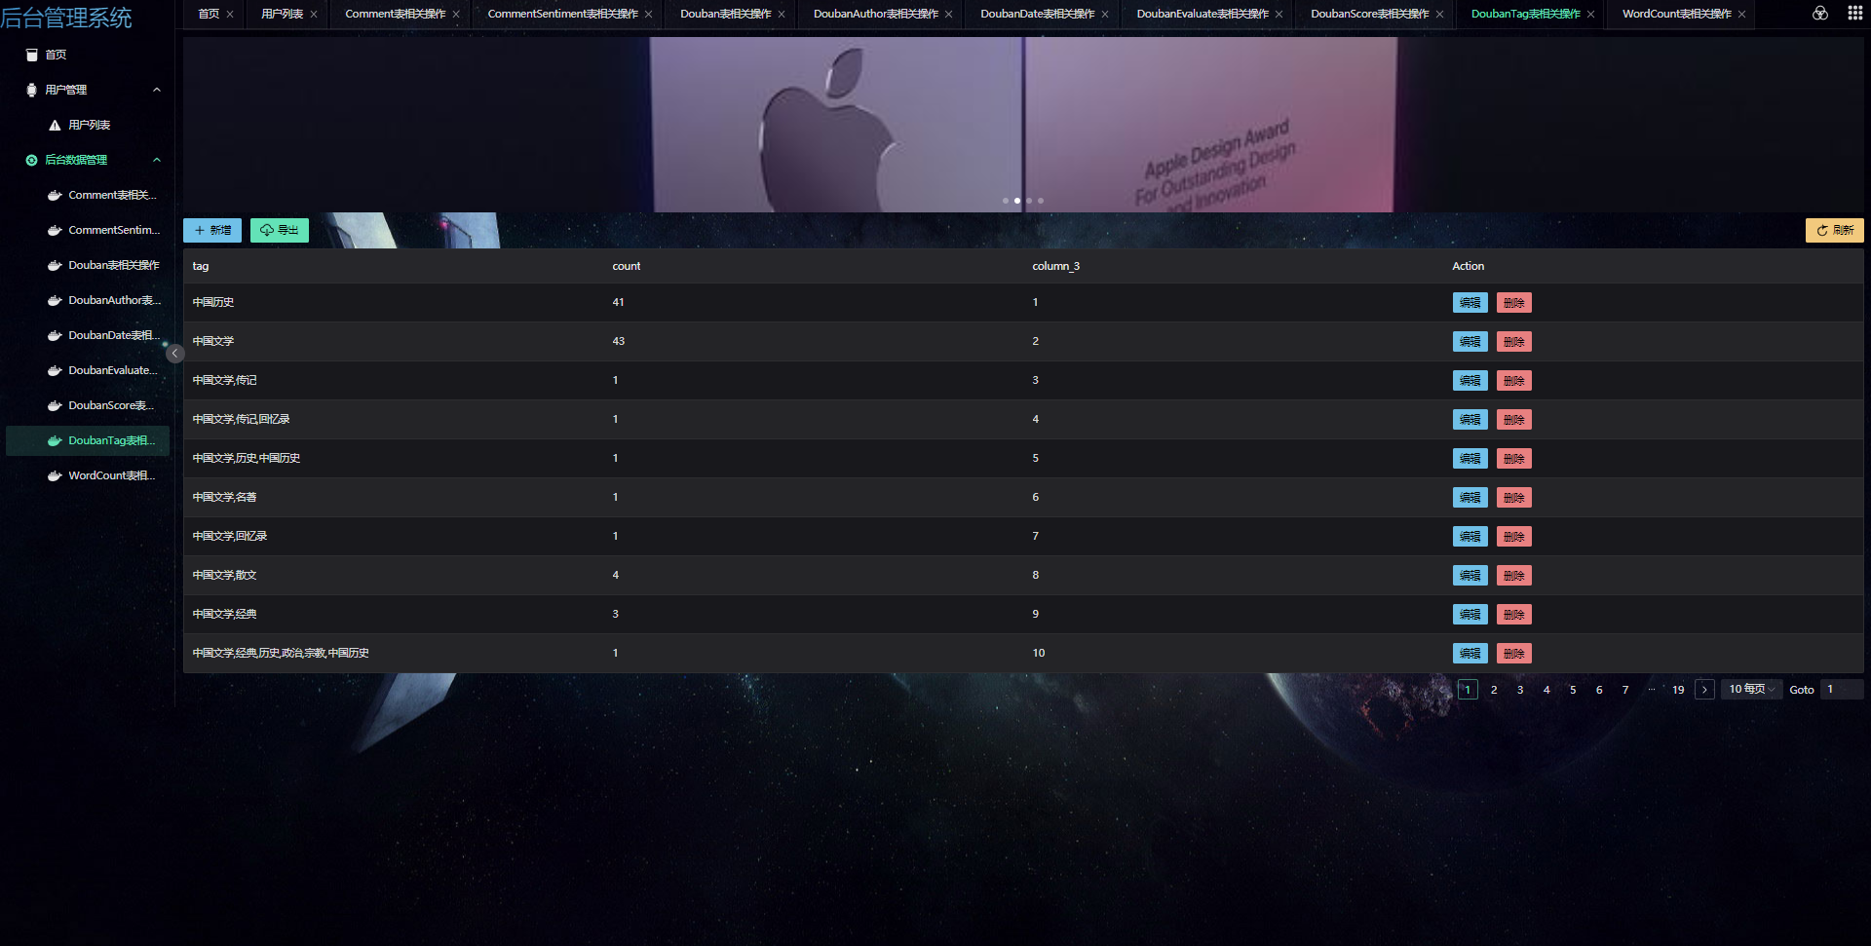Image resolution: width=1871 pixels, height=946 pixels.
Task: Go to page 19 in pagination
Action: [x=1678, y=690]
